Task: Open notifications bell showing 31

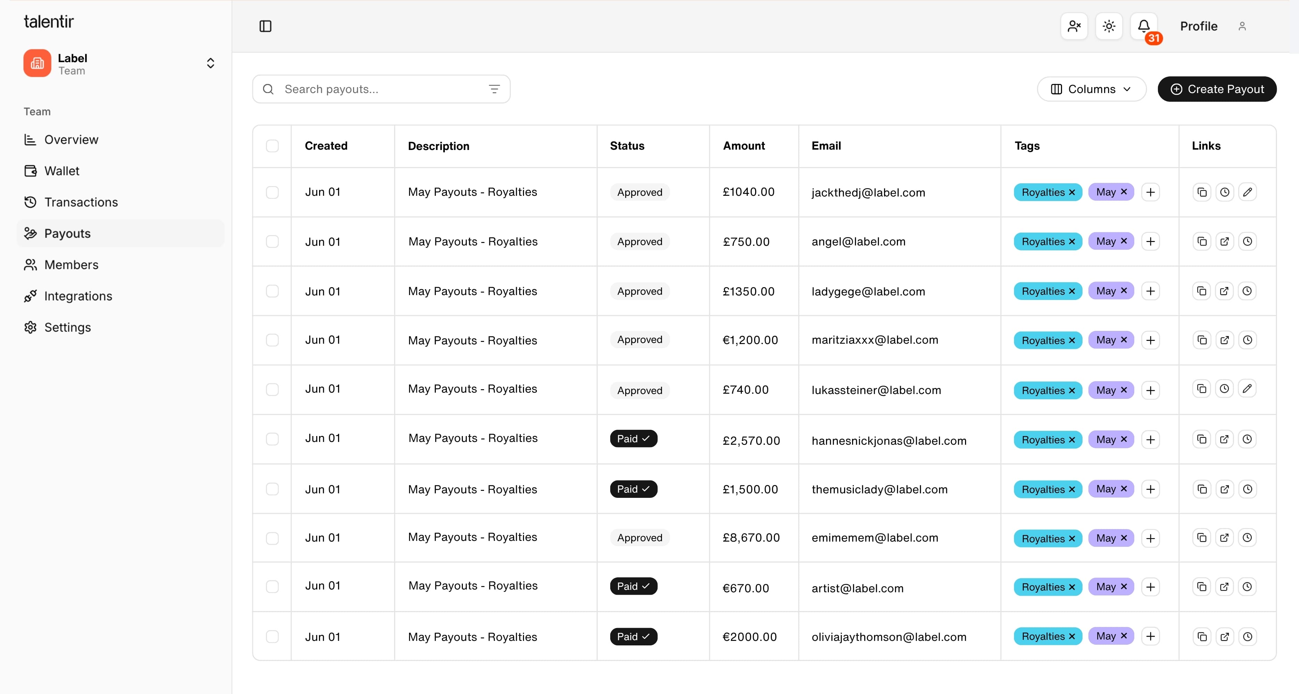Action: (x=1144, y=26)
